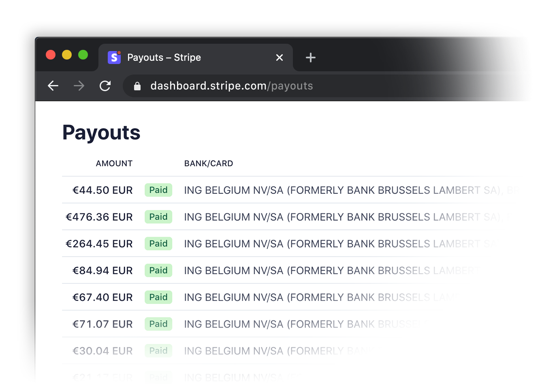Open the €84.94 EUR payout
The height and width of the screenshot is (388, 557).
(x=102, y=270)
